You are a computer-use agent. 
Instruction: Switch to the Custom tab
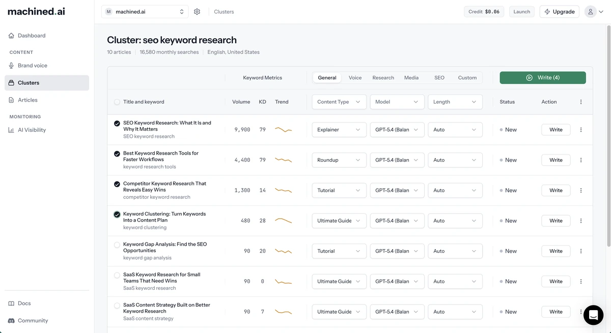click(467, 78)
